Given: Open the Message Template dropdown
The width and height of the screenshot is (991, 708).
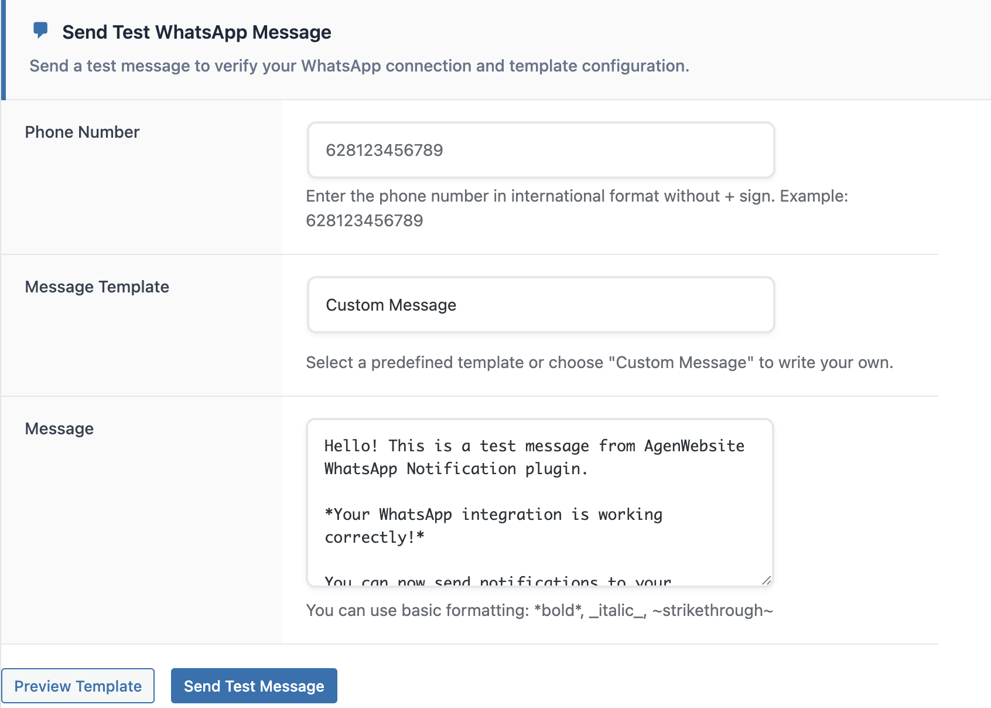Looking at the screenshot, I should [x=541, y=305].
